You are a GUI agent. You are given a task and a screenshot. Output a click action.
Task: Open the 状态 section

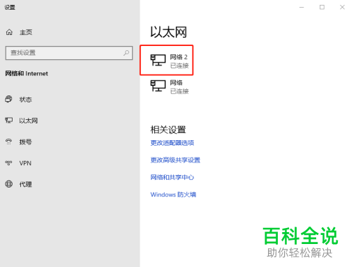26,100
